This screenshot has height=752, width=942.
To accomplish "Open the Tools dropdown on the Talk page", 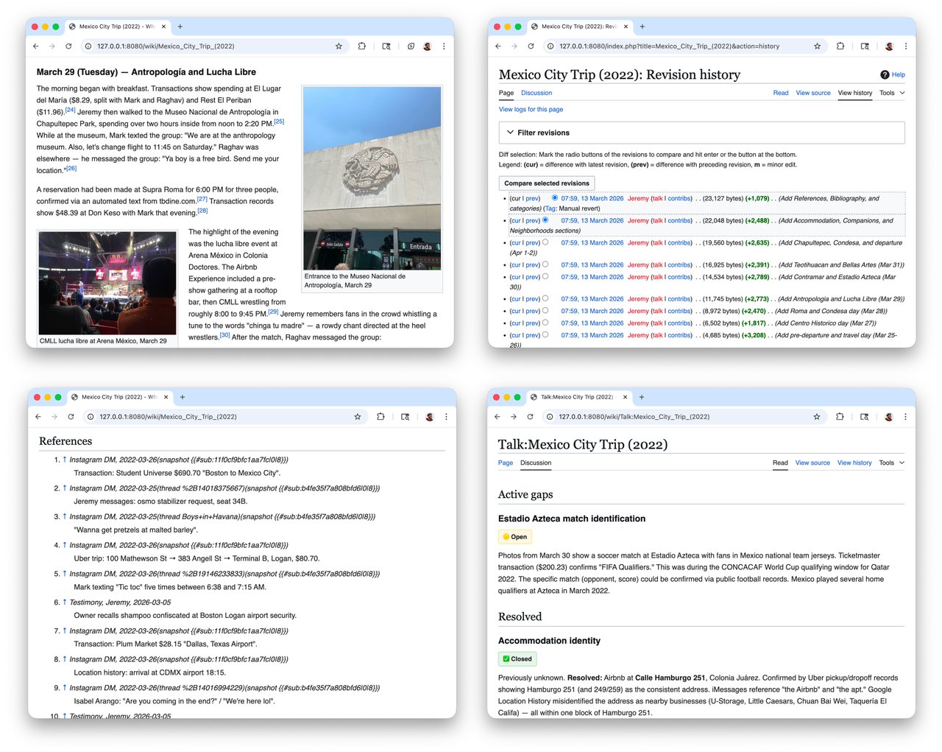I will tap(888, 463).
